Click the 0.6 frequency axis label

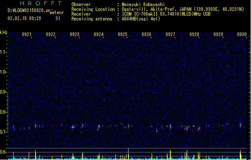3,152
